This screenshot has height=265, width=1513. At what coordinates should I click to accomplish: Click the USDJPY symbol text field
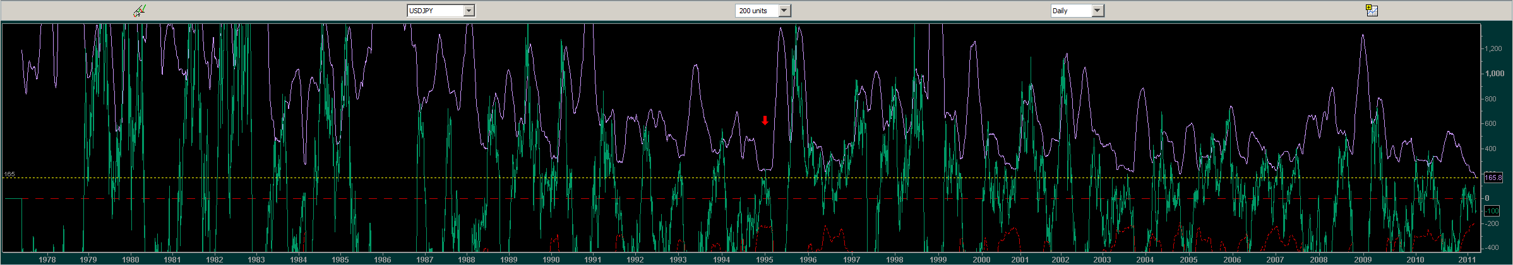(x=435, y=11)
